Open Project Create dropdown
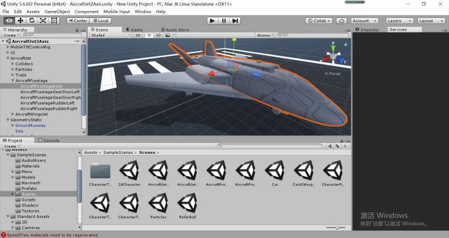This screenshot has height=238, width=449. (x=11, y=146)
